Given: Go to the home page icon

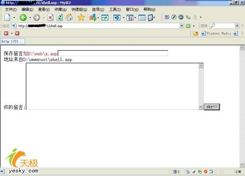Looking at the screenshot, I should pos(69,17).
